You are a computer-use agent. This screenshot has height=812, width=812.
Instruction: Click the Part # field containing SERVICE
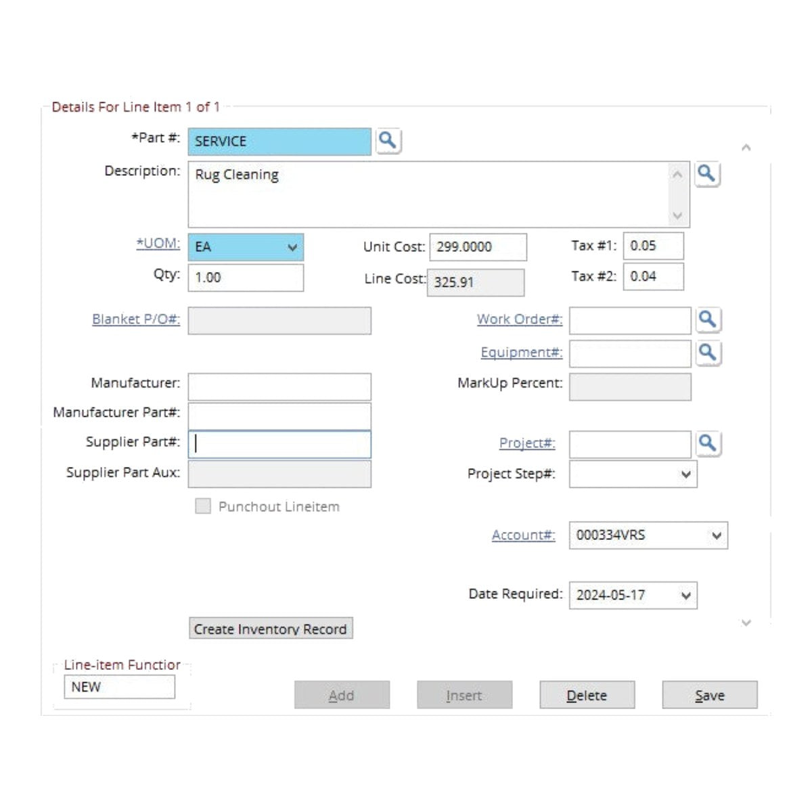(279, 141)
